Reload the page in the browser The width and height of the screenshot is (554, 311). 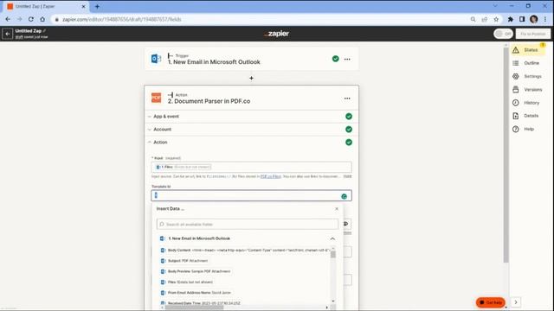tap(31, 19)
